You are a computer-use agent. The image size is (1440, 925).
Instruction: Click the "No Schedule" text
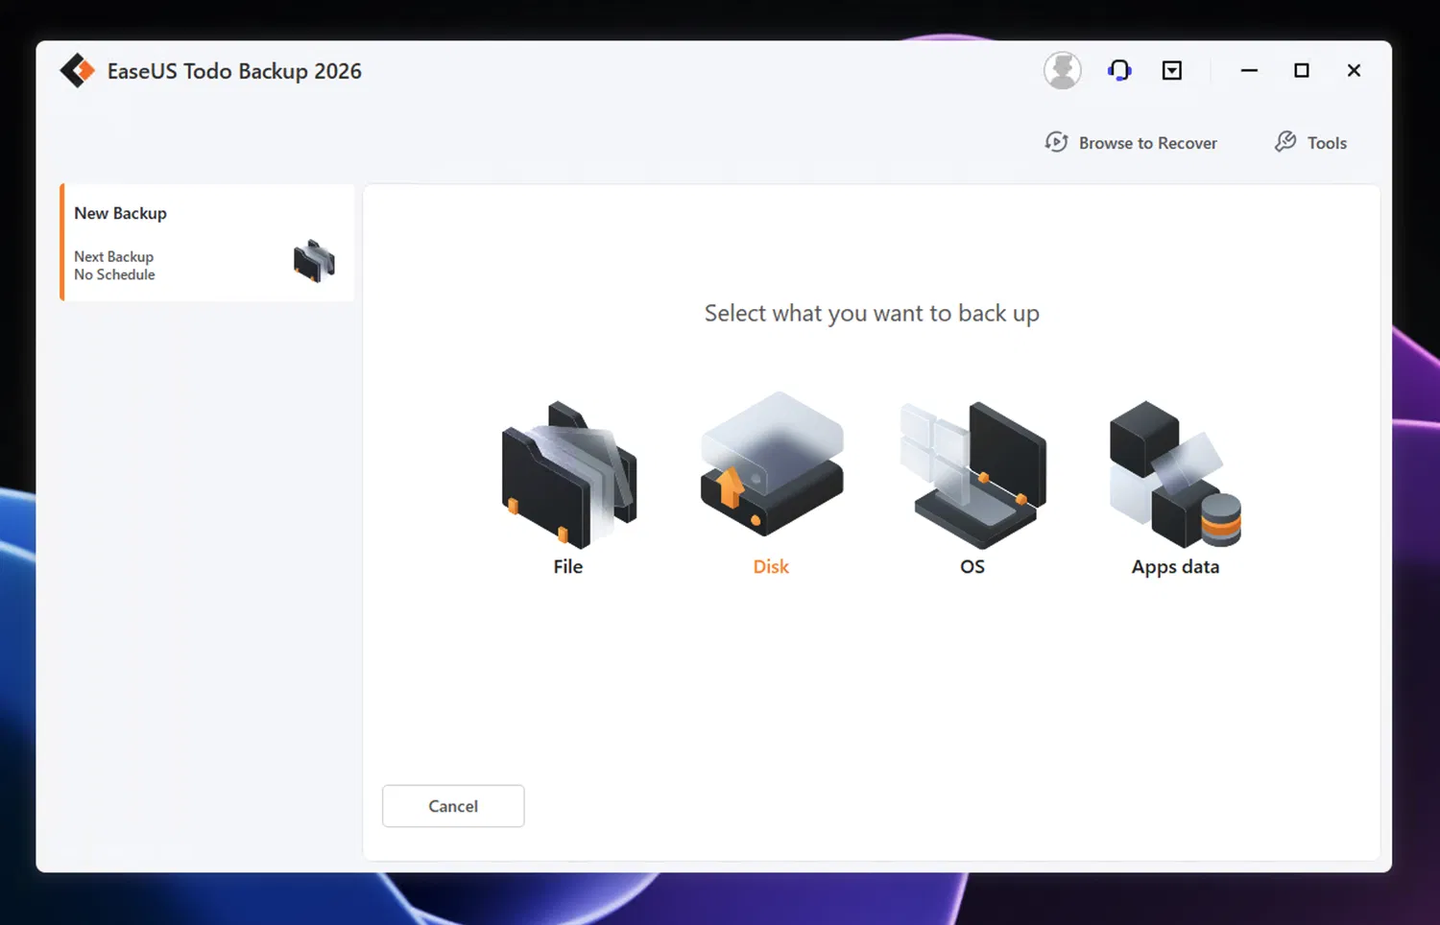pyautogui.click(x=114, y=274)
